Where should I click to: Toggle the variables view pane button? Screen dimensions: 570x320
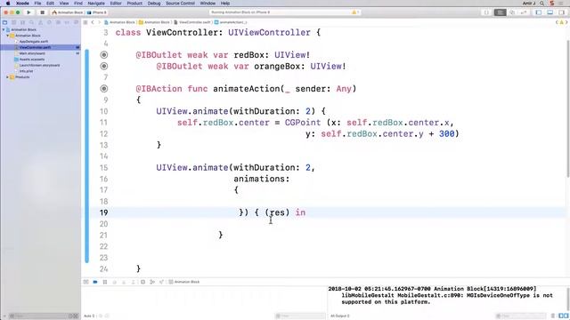point(562,316)
